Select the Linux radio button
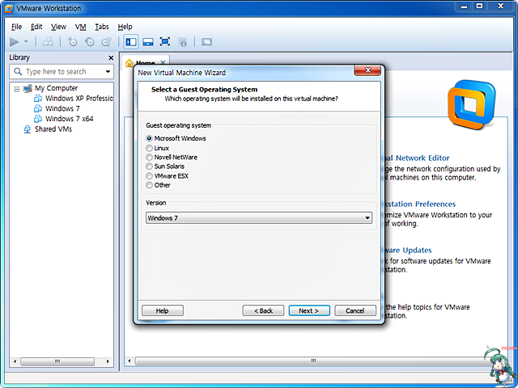 point(149,148)
